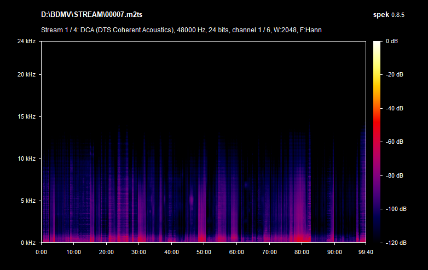Click the -100 dB scale label
Image resolution: width=428 pixels, height=270 pixels.
point(394,209)
